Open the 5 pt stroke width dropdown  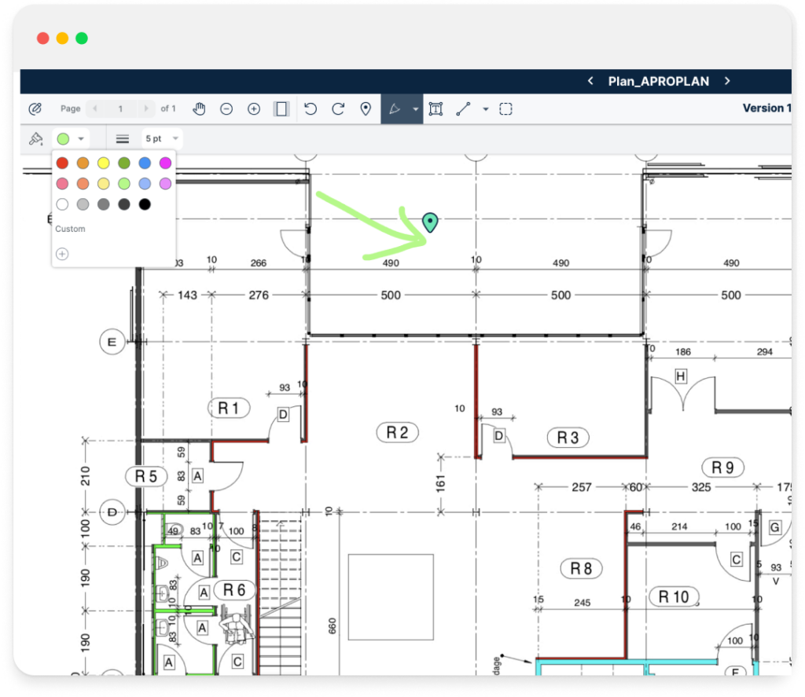(x=162, y=139)
